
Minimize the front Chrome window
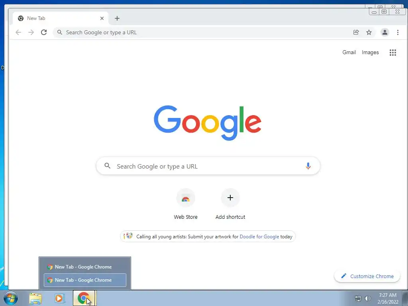pyautogui.click(x=374, y=12)
